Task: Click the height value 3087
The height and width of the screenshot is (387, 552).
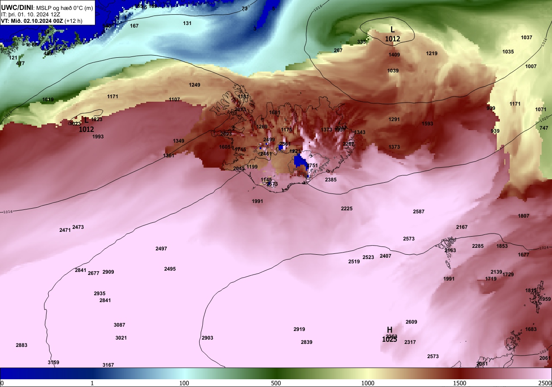Action: pos(119,325)
